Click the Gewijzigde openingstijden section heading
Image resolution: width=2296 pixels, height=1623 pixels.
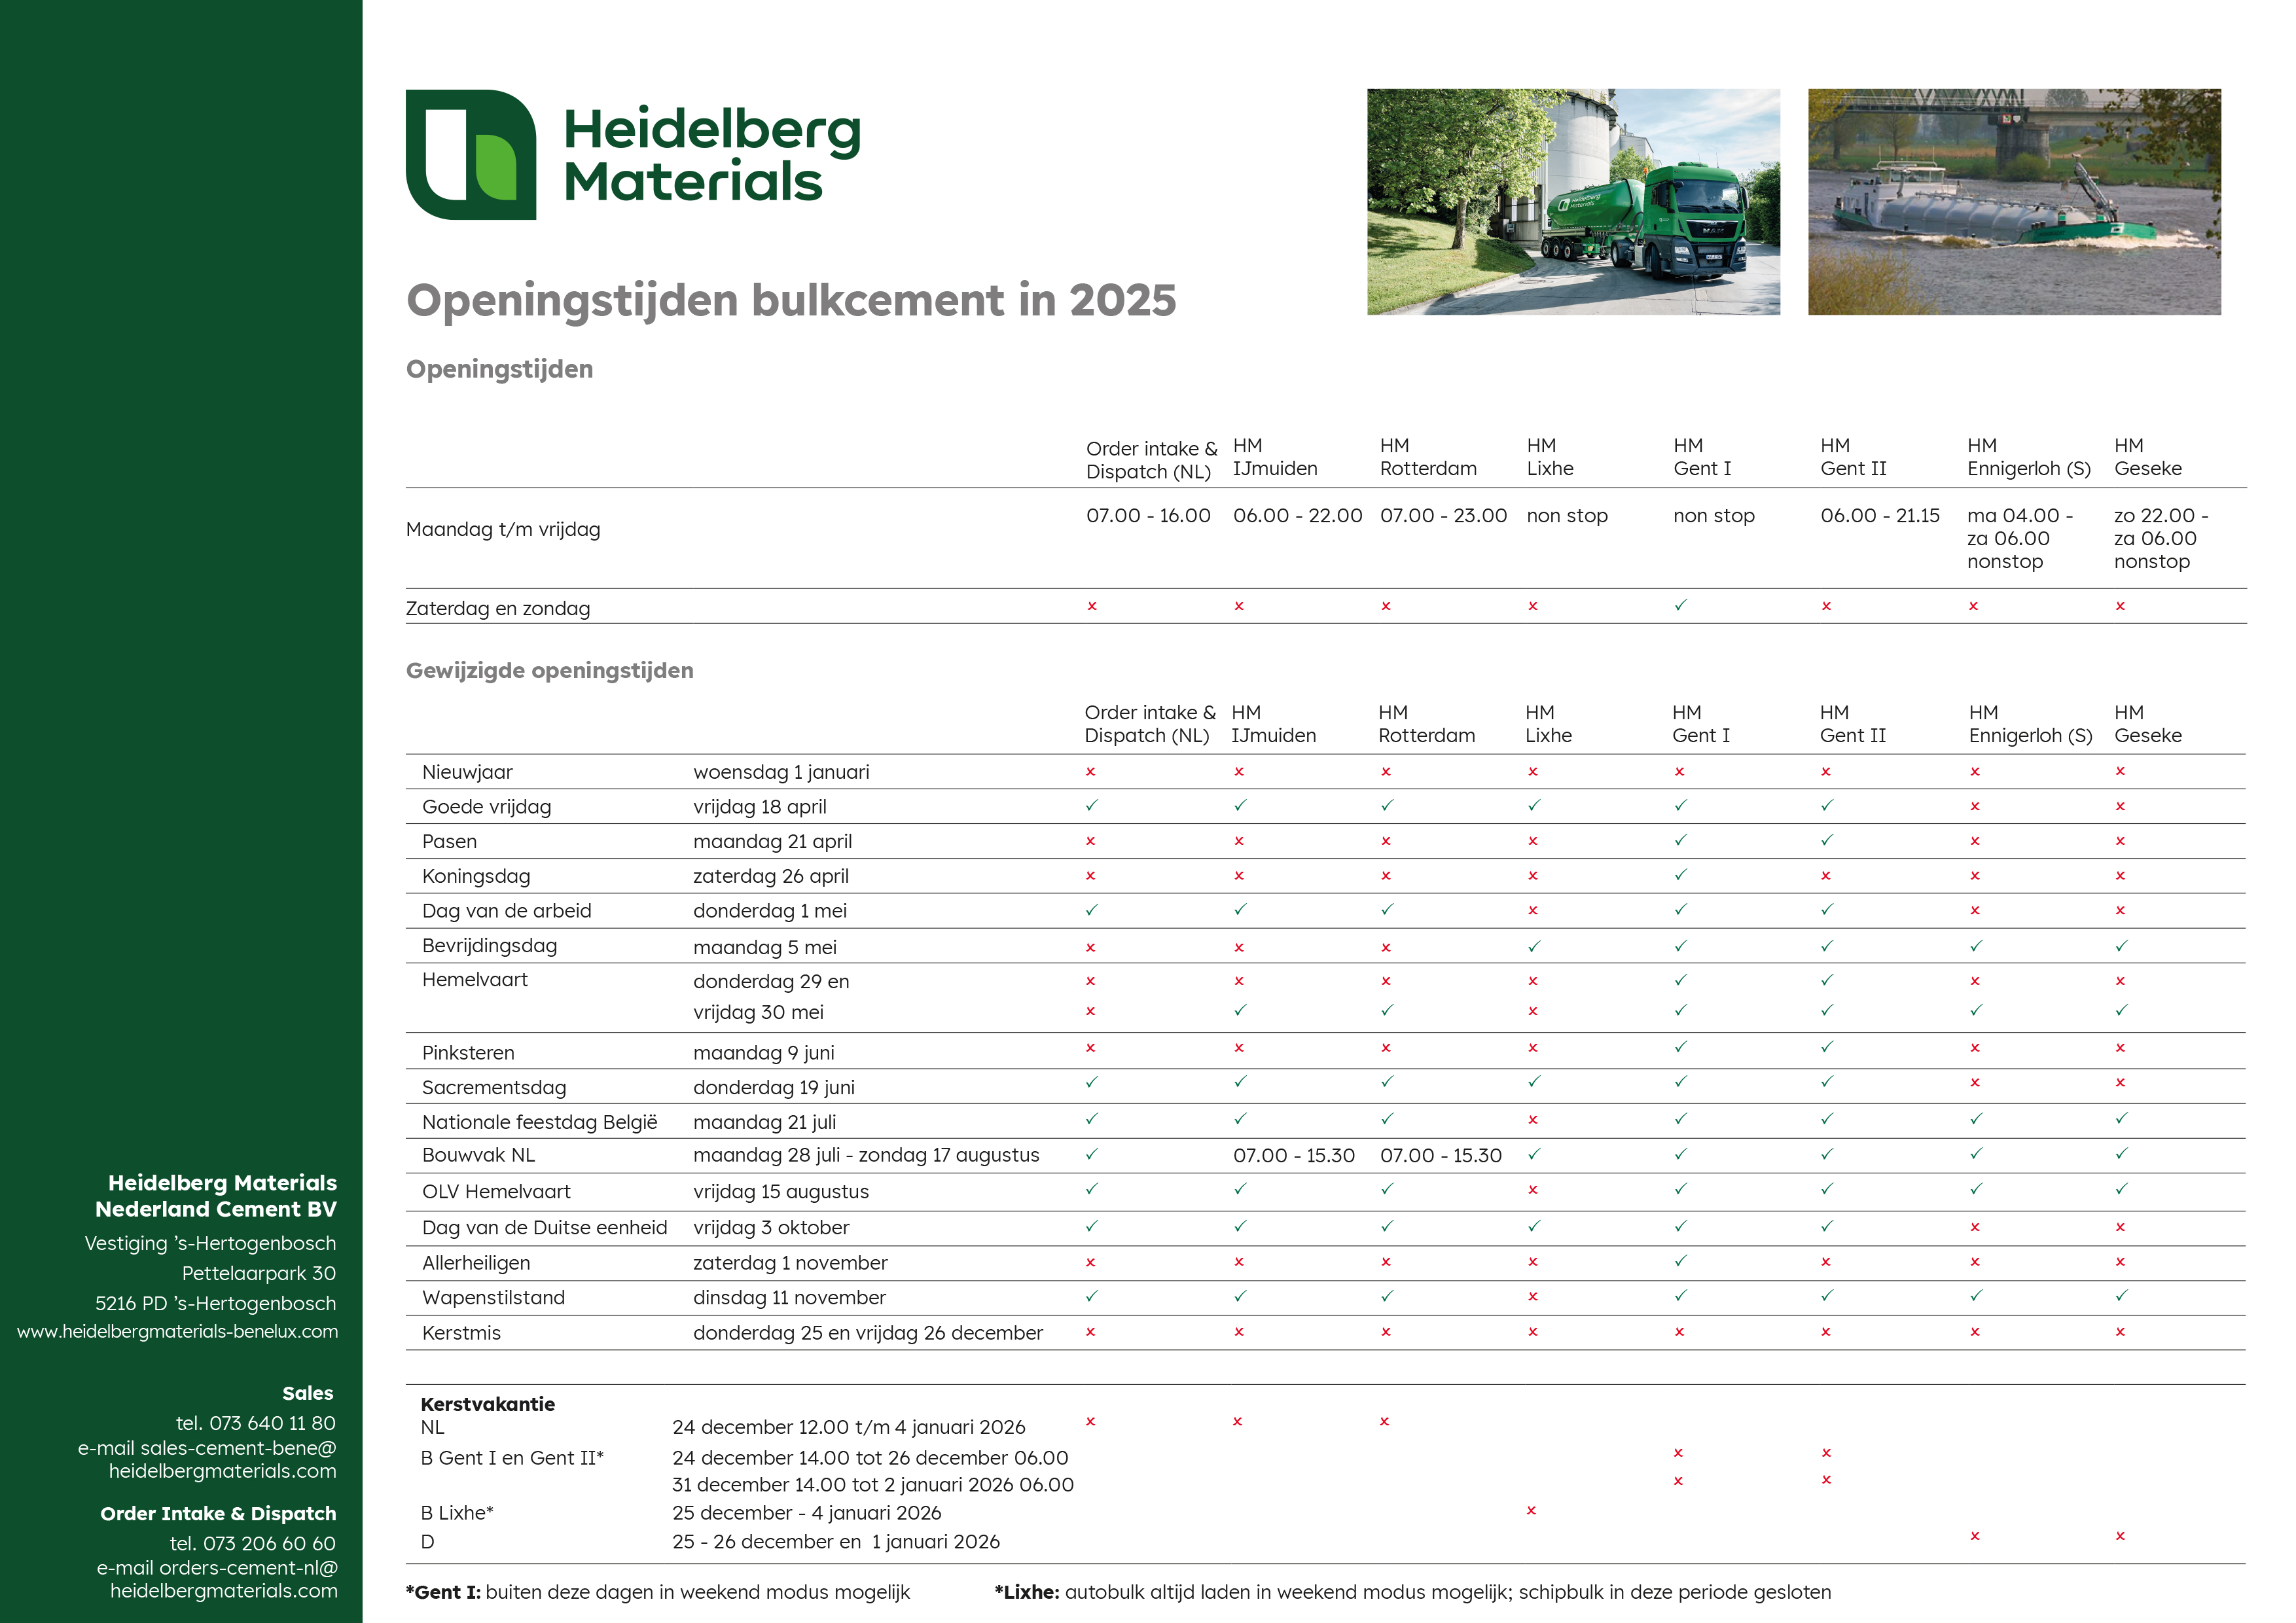point(549,670)
